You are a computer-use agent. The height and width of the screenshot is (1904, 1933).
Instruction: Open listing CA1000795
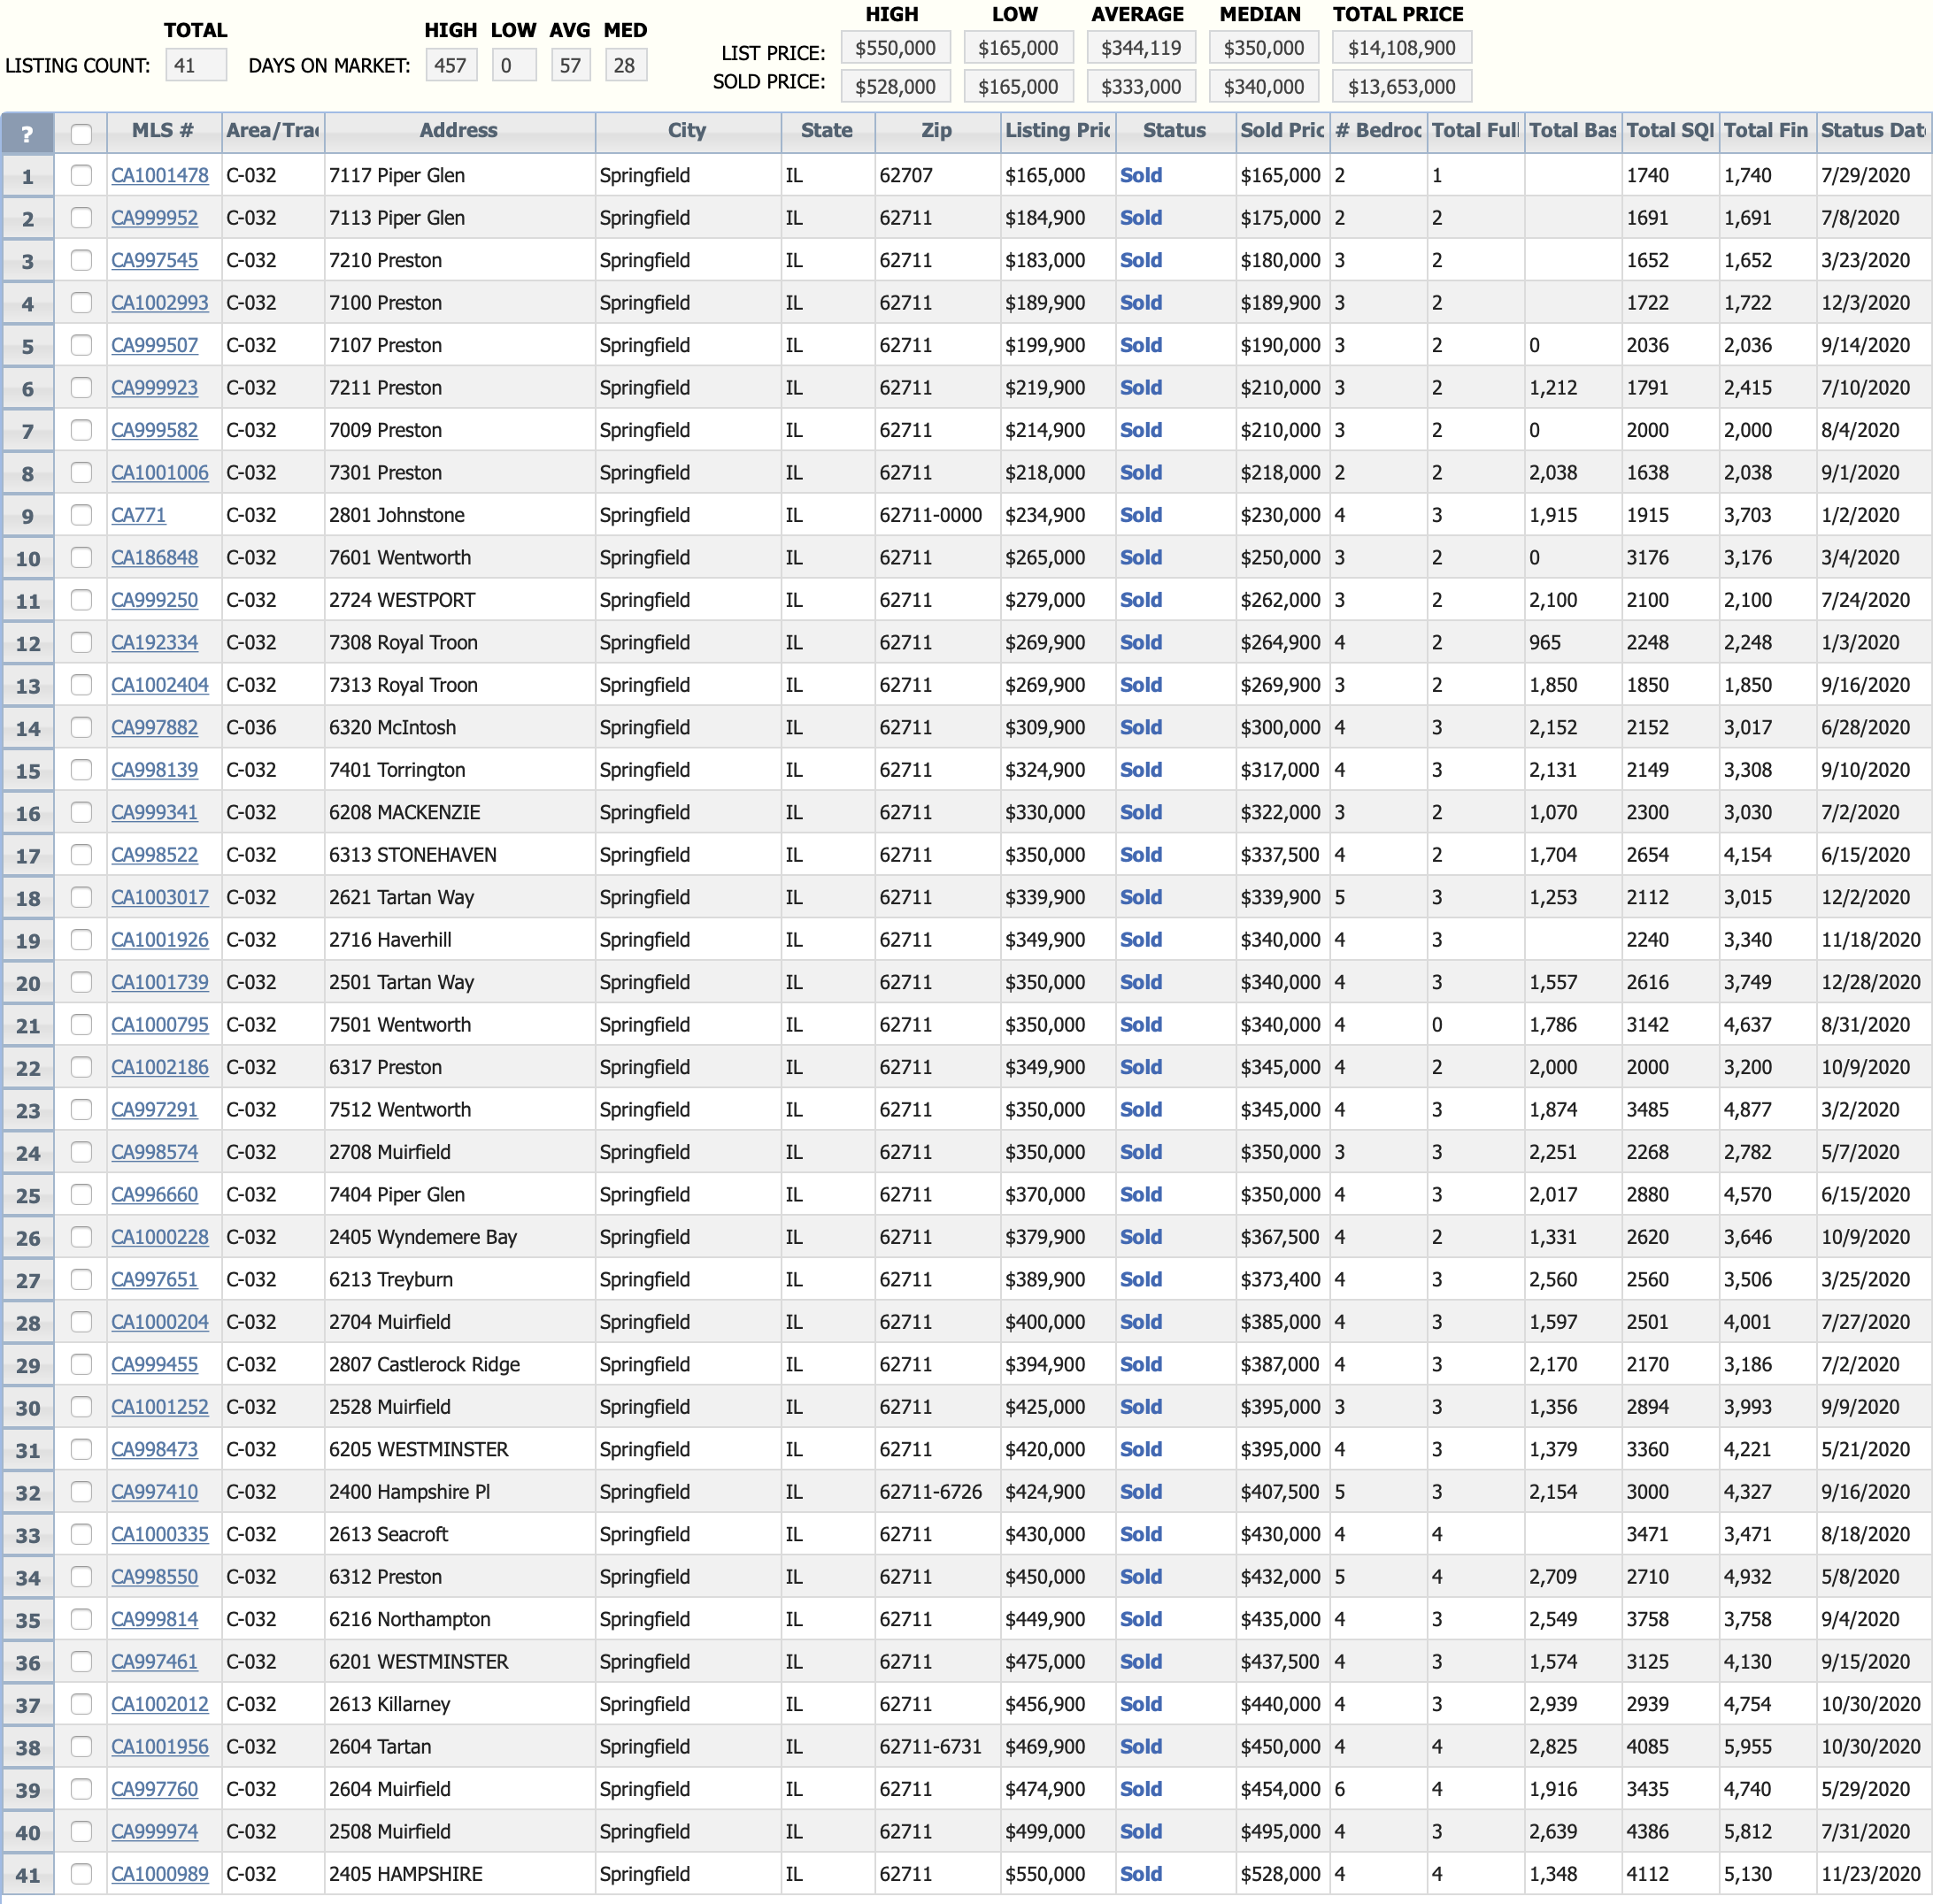click(160, 1025)
